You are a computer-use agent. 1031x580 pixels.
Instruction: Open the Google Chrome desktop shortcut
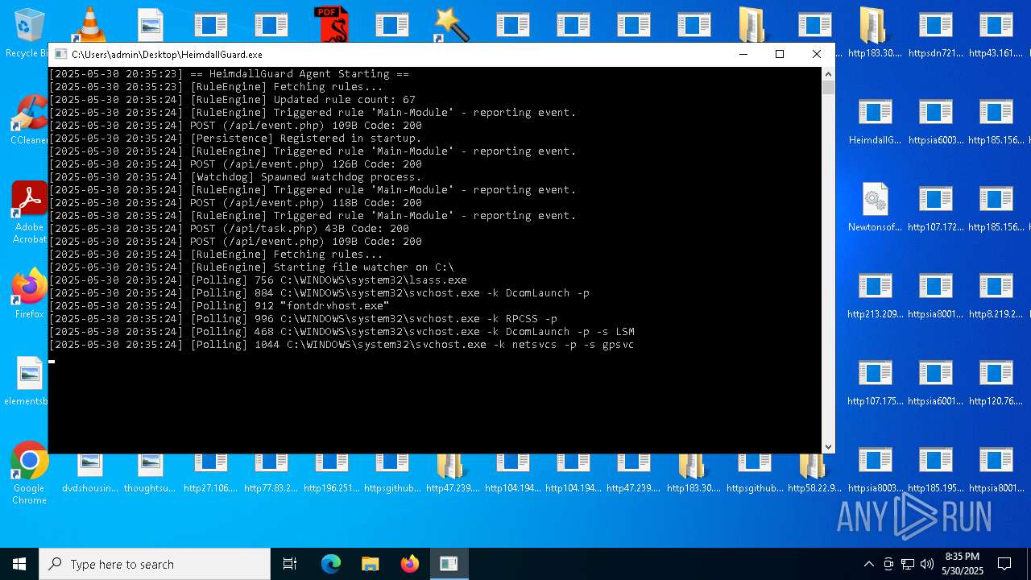29,474
